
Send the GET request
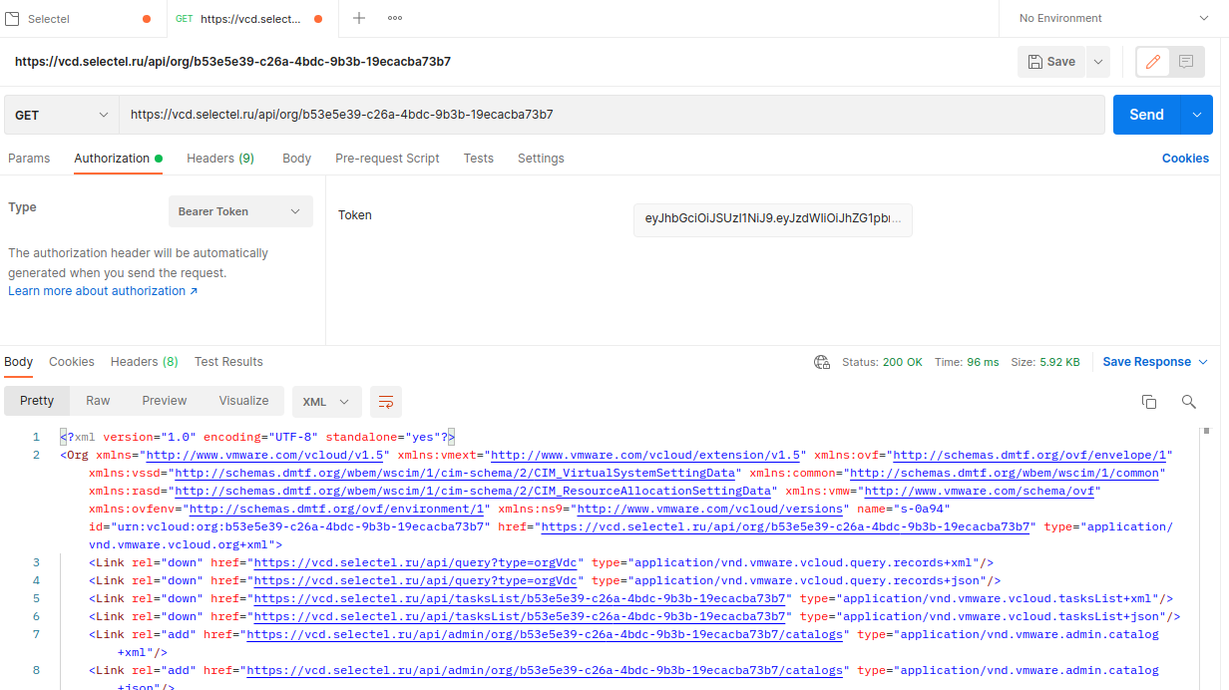(x=1146, y=115)
